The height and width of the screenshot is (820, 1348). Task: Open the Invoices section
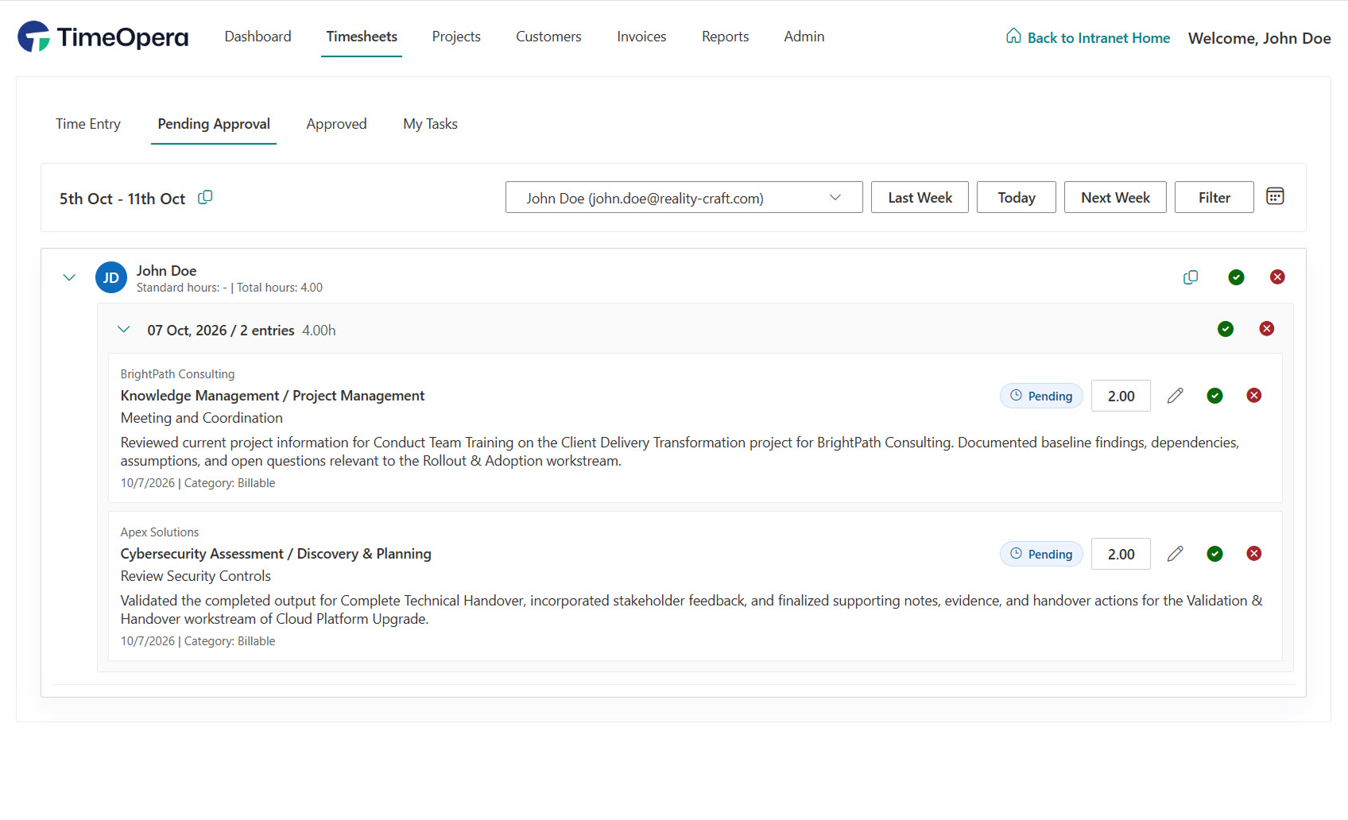641,37
